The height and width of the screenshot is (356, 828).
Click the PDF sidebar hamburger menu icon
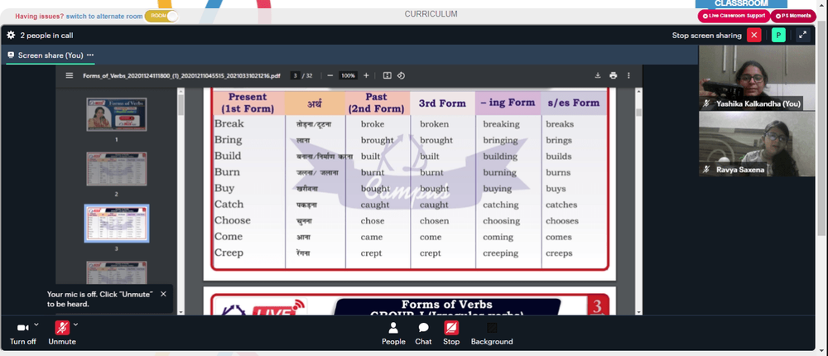(x=70, y=75)
